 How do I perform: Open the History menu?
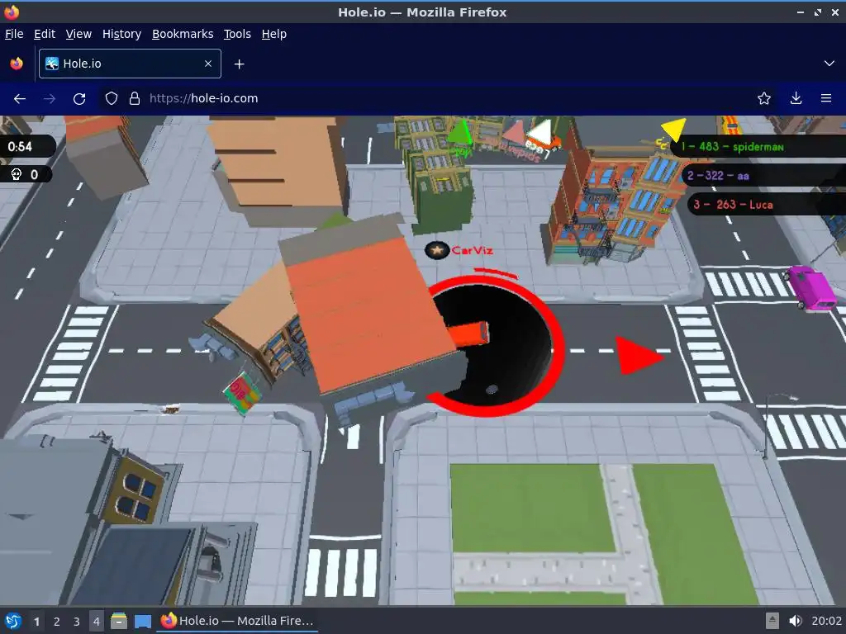(x=122, y=34)
